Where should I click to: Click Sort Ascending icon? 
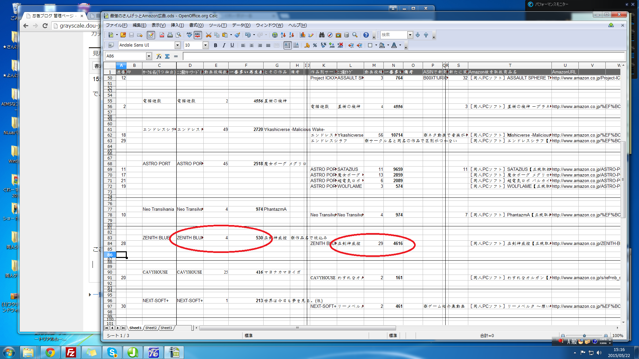click(x=283, y=35)
